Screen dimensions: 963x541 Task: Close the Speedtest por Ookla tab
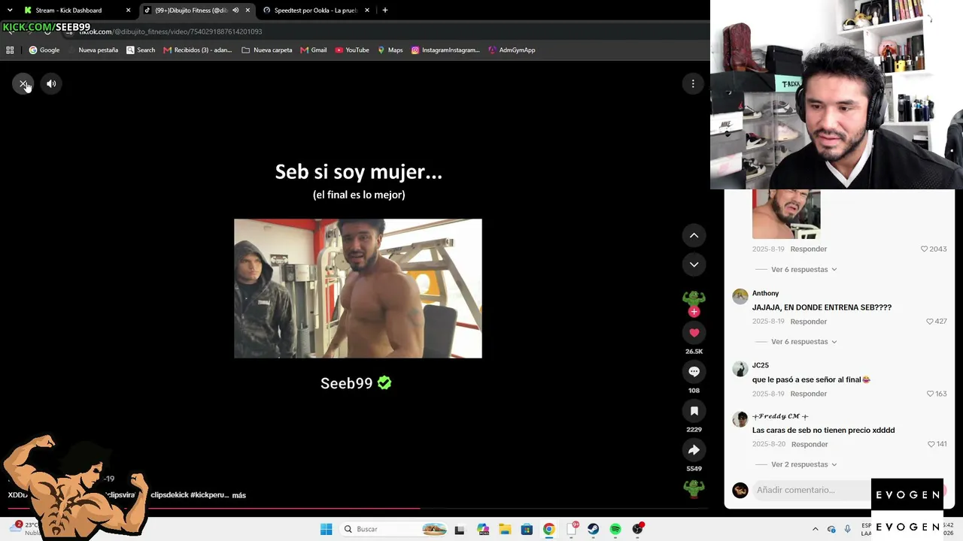367,11
